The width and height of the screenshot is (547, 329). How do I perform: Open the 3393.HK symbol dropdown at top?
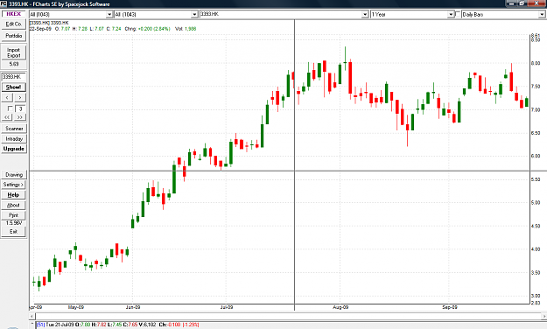pos(365,14)
